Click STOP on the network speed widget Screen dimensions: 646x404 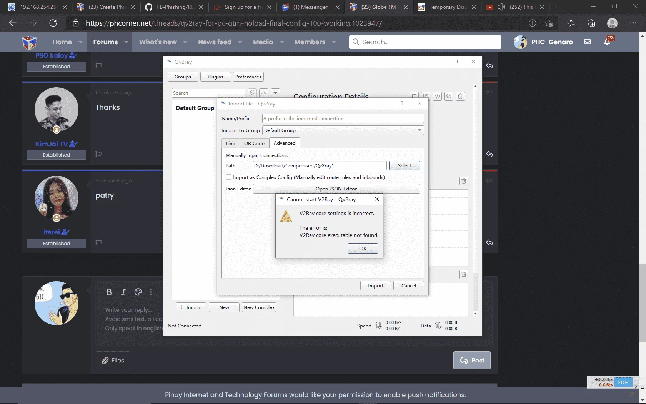pyautogui.click(x=623, y=382)
